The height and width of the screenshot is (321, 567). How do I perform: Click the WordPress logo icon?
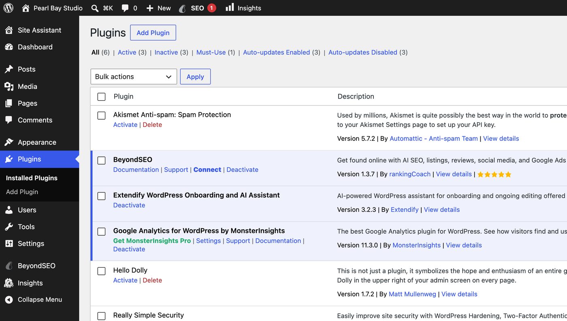[9, 8]
